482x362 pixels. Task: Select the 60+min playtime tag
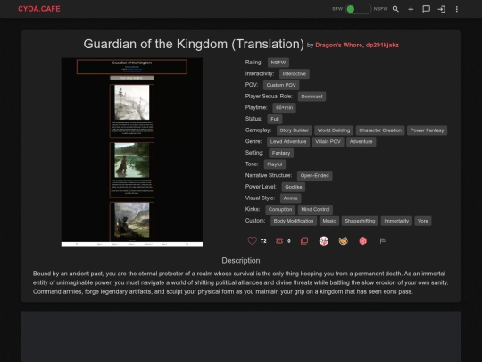pos(284,108)
